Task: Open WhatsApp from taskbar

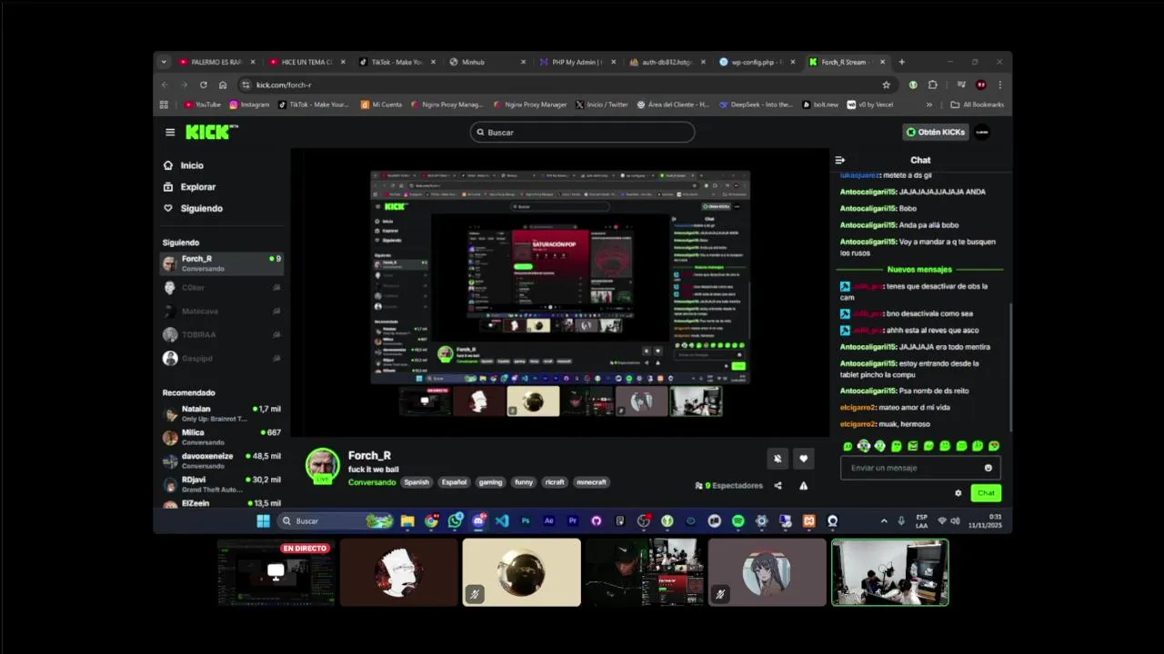Action: (455, 520)
